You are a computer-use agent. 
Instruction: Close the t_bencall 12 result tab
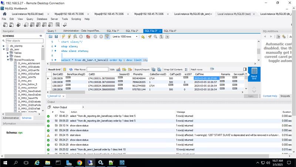pyautogui.click(x=63, y=96)
